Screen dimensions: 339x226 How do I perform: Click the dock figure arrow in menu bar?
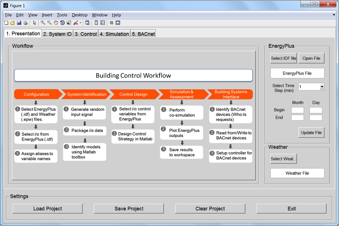point(334,15)
